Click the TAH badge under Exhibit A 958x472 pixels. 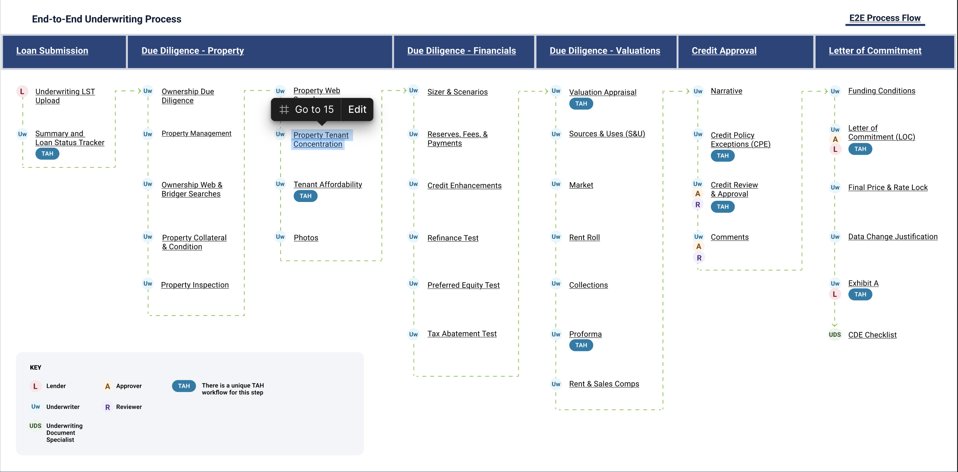click(x=860, y=294)
